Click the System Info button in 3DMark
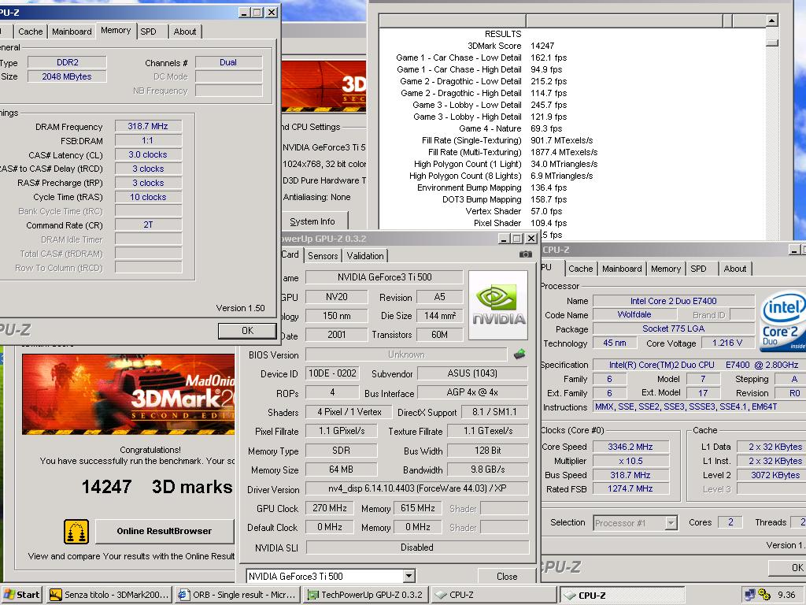Image resolution: width=806 pixels, height=605 pixels. tap(312, 221)
